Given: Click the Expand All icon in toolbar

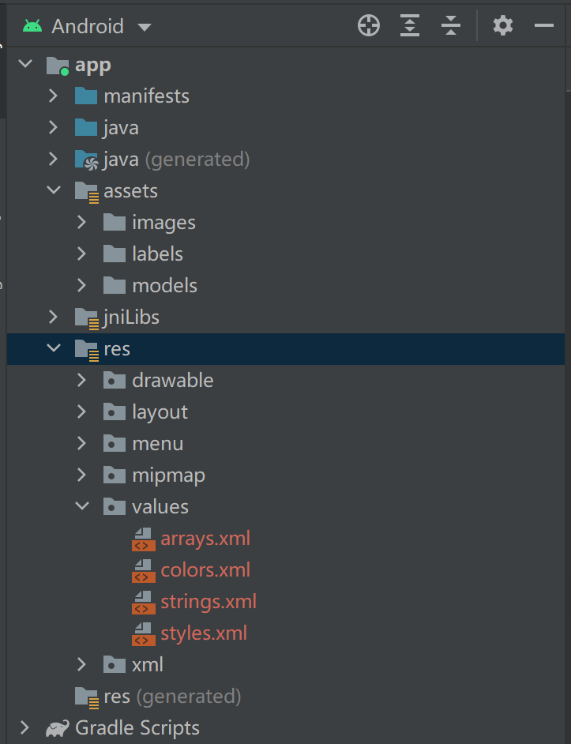Looking at the screenshot, I should 409,25.
